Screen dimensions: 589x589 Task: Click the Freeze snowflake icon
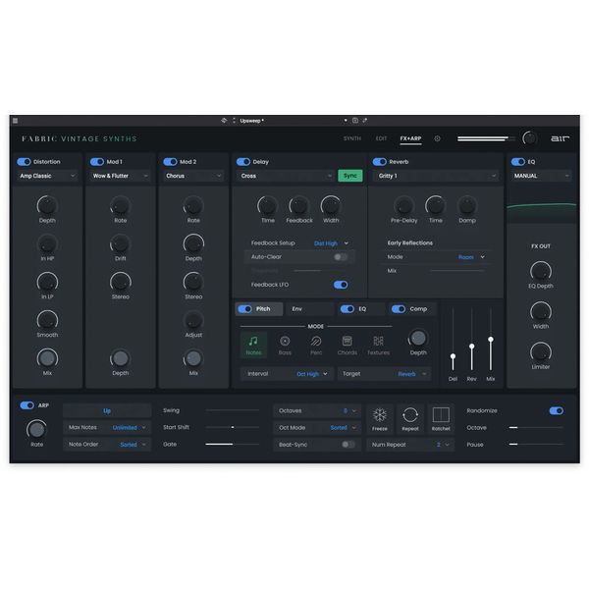[x=380, y=415]
